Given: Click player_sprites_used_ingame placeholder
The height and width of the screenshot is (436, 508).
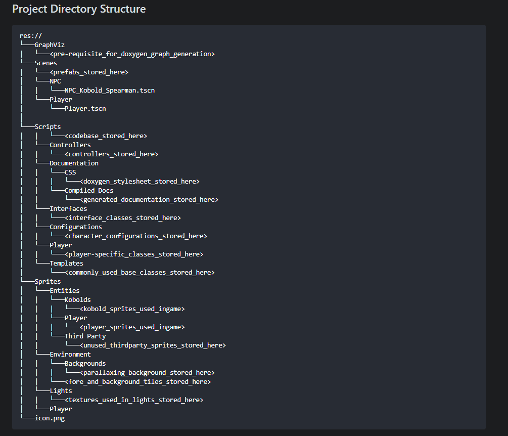Looking at the screenshot, I should pyautogui.click(x=132, y=327).
